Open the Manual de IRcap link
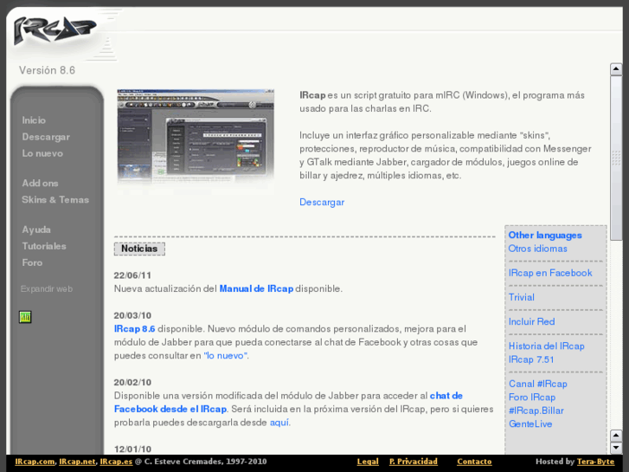This screenshot has height=472, width=629. coord(256,288)
